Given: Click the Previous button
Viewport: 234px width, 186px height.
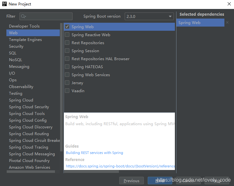Looking at the screenshot, I should tap(131, 181).
